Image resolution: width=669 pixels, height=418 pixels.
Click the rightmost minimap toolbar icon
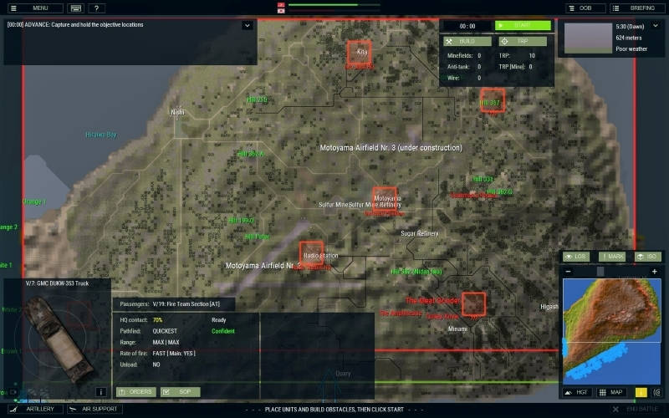click(657, 392)
